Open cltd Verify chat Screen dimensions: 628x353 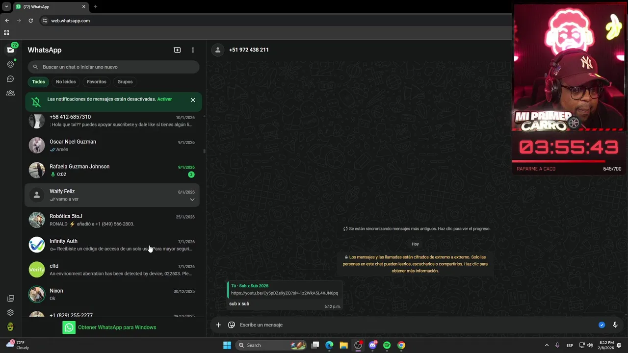point(112,270)
